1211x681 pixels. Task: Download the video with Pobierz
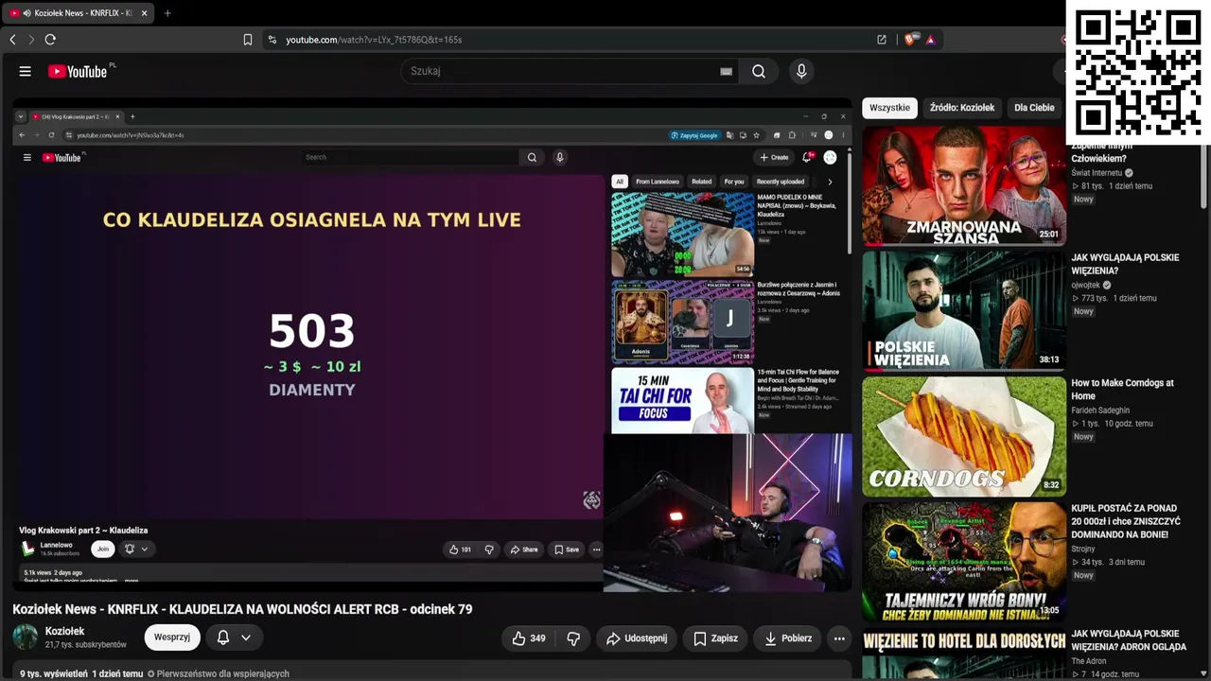[788, 638]
